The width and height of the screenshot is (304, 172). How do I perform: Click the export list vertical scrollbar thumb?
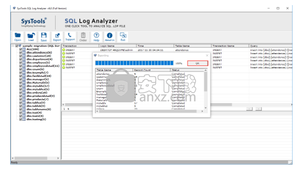point(206,82)
